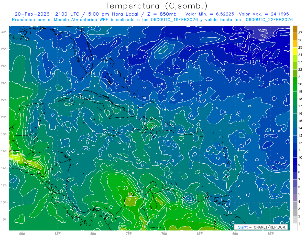Click the "70W" longitude axis label
Viewport: 307px width, 237px height.
[164, 234]
